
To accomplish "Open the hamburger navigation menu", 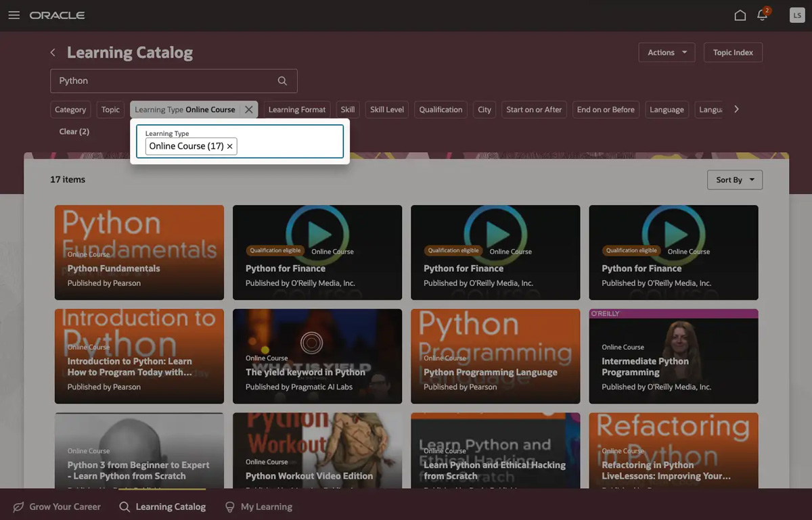I will click(x=14, y=16).
